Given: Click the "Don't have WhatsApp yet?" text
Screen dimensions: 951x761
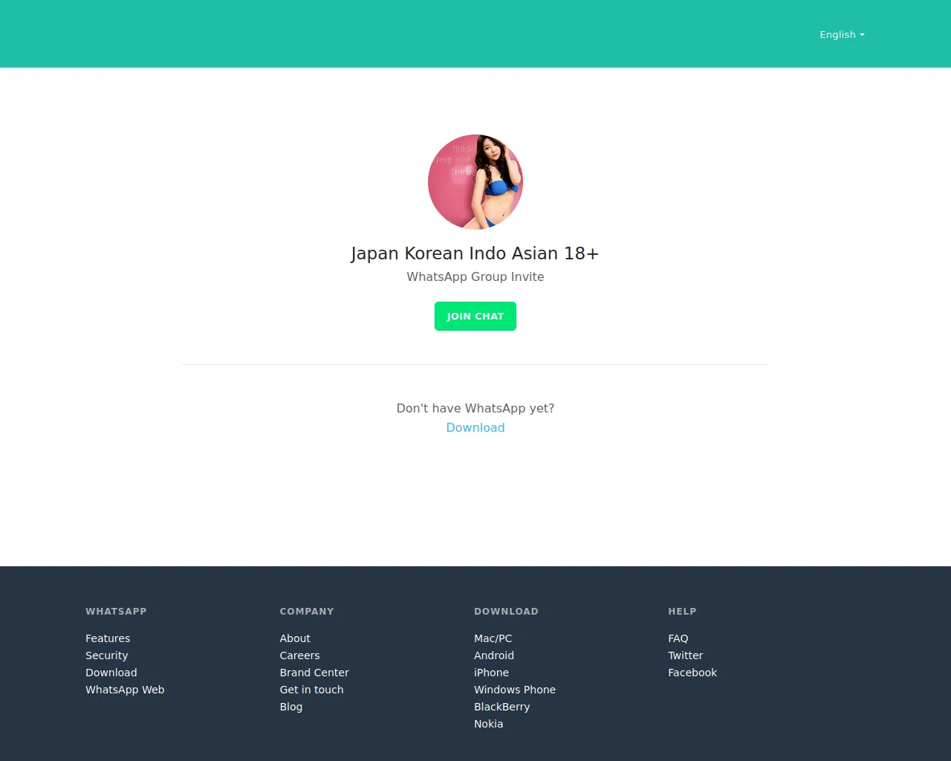Looking at the screenshot, I should point(475,408).
